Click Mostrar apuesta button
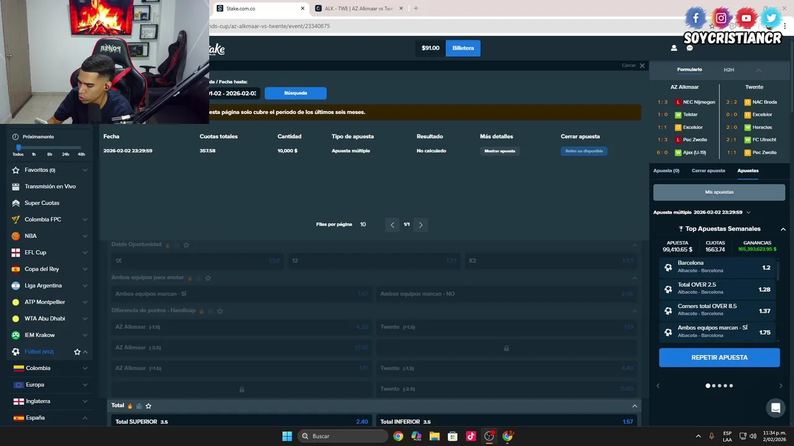This screenshot has height=446, width=794. coord(499,151)
